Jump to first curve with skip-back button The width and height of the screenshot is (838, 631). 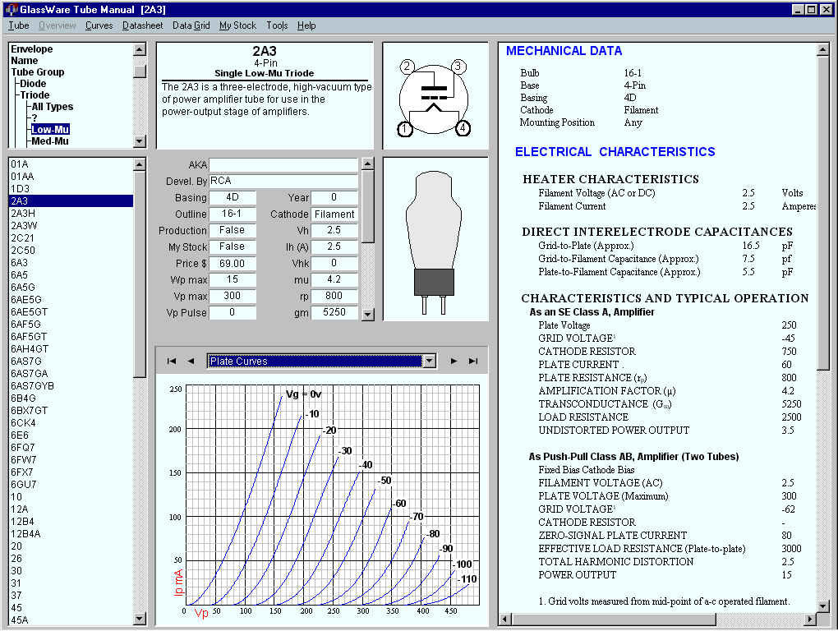pyautogui.click(x=172, y=362)
